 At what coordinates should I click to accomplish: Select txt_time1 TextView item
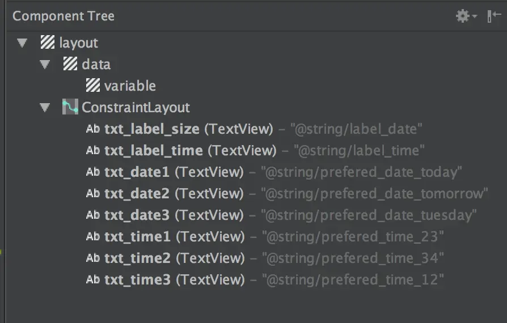click(138, 236)
